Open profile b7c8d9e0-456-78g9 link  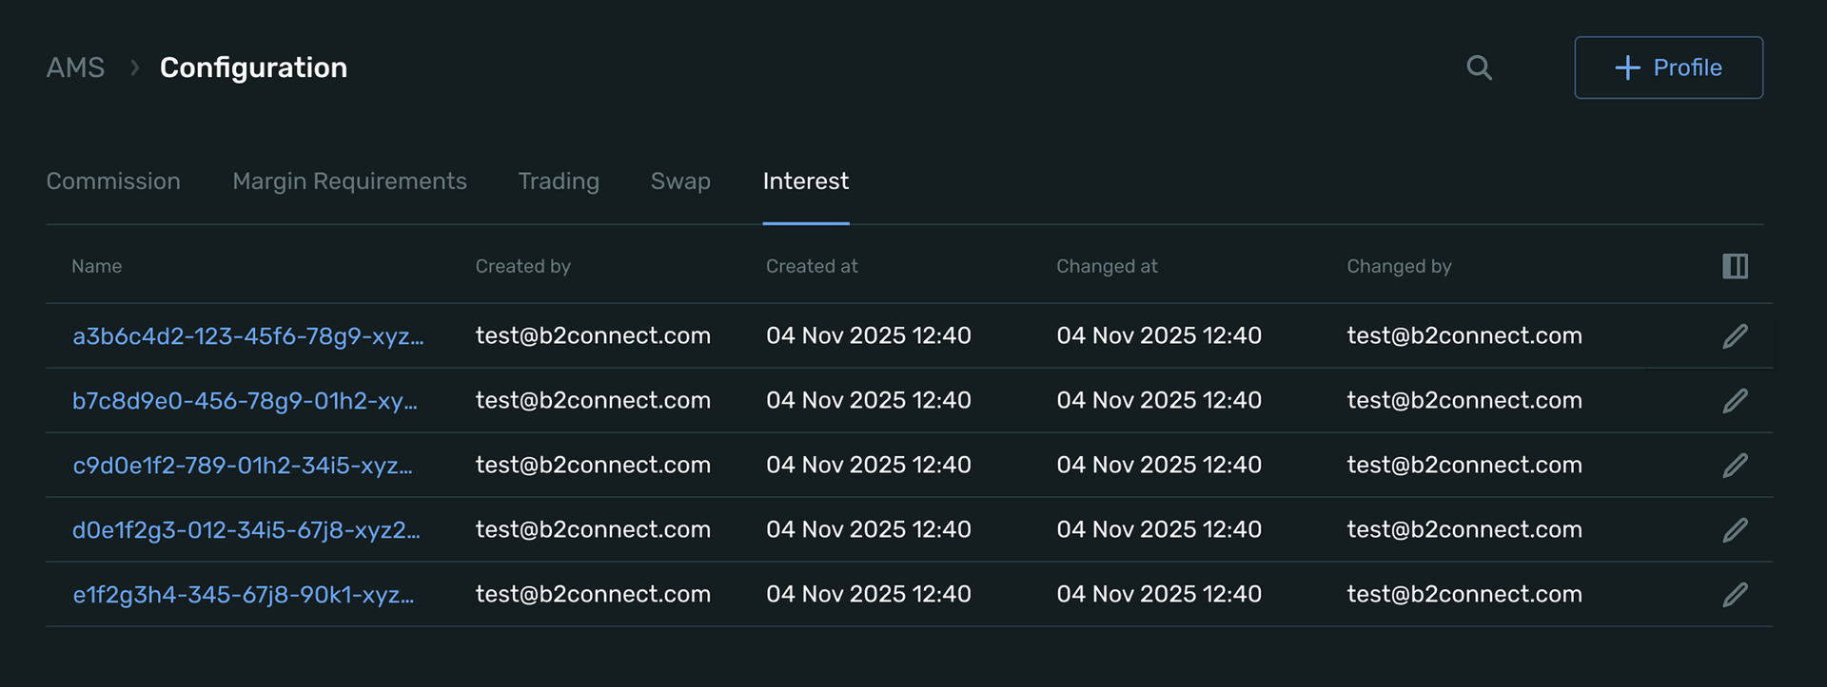245,401
